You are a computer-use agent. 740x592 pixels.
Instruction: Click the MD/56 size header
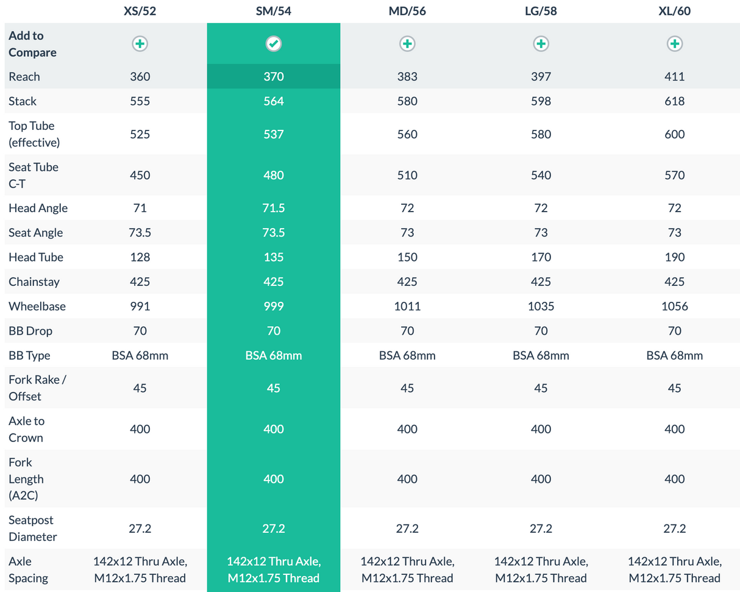(407, 10)
